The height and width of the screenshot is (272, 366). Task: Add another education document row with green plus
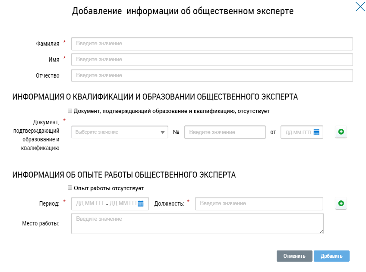coord(341,132)
